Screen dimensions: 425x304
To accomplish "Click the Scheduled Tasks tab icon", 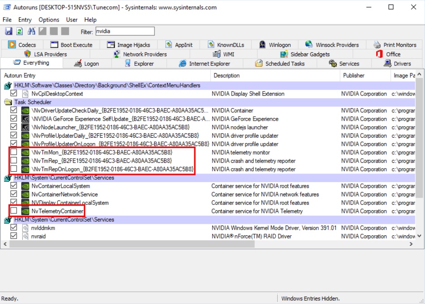I will 259,64.
